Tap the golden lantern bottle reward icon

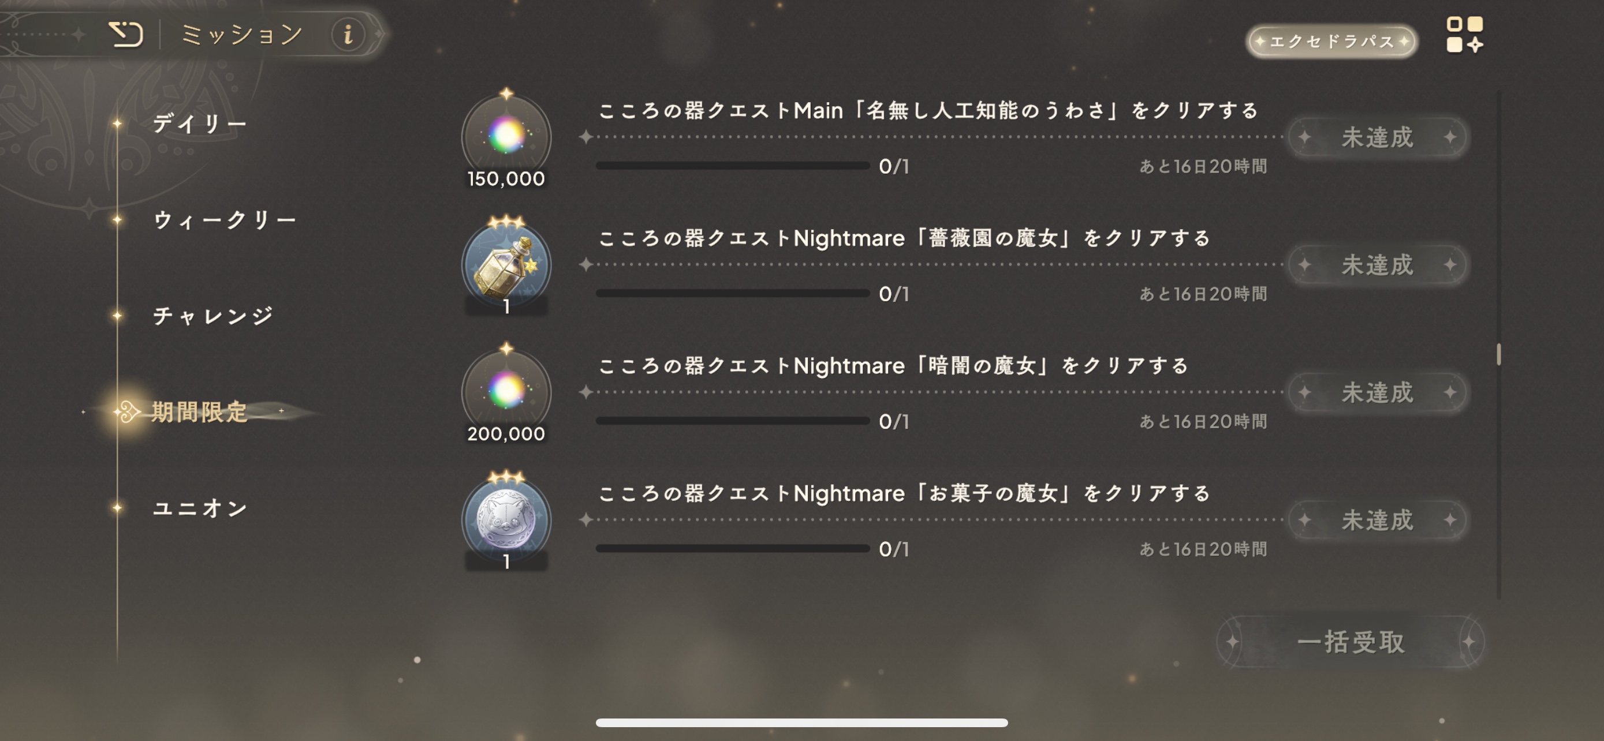click(x=506, y=265)
